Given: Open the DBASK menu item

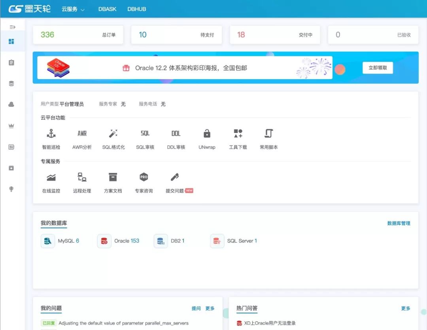Looking at the screenshot, I should click(107, 9).
